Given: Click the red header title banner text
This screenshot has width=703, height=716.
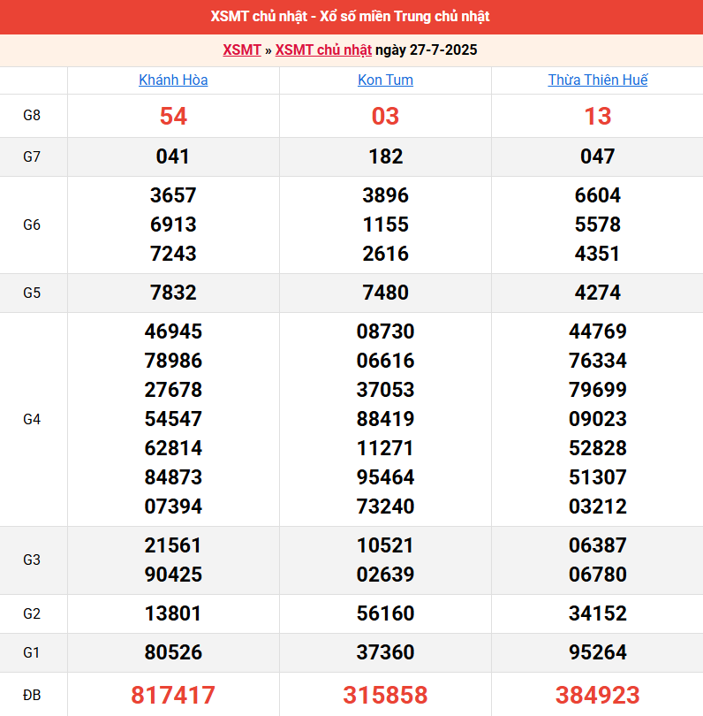Looking at the screenshot, I should (350, 17).
